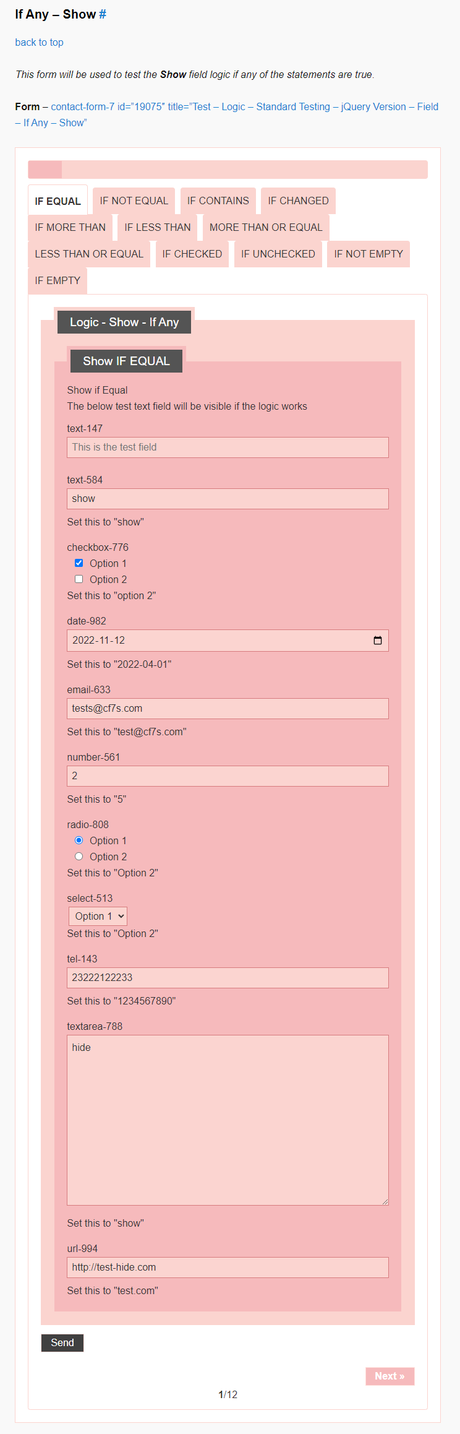Click the Send button
Viewport: 460px width, 1434px height.
[x=62, y=1342]
